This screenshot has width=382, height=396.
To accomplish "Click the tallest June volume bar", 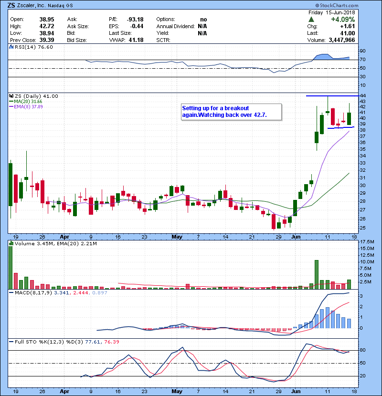I will point(317,274).
